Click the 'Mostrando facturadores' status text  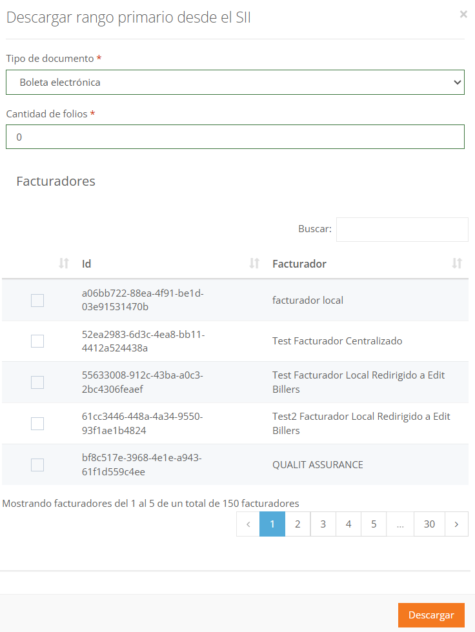(150, 504)
